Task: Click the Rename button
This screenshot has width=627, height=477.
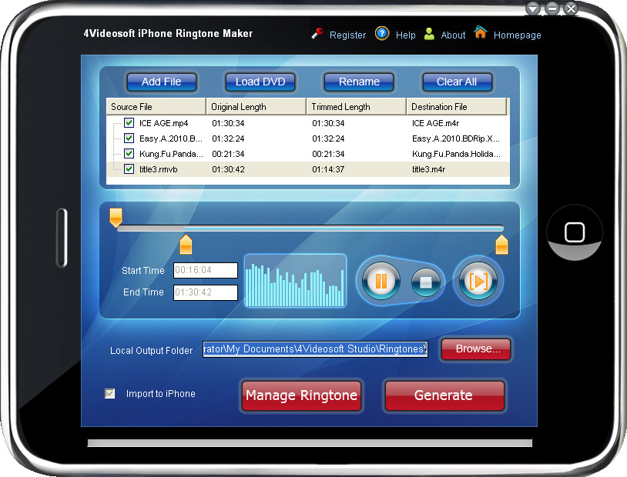Action: click(x=359, y=82)
